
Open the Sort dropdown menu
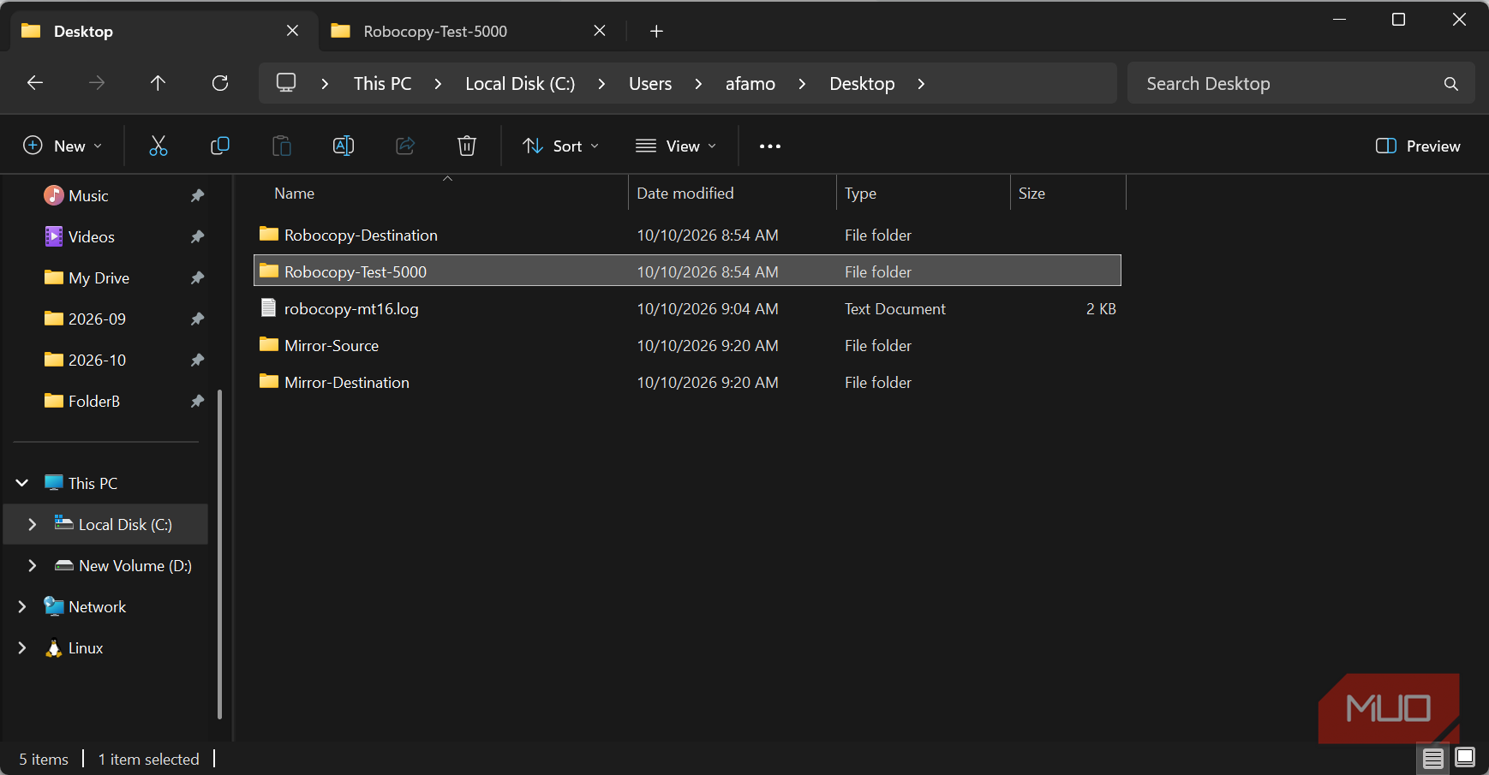561,146
